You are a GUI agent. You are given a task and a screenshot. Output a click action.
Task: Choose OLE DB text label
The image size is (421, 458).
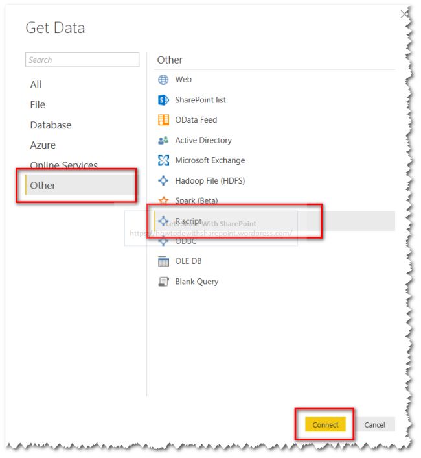click(188, 261)
